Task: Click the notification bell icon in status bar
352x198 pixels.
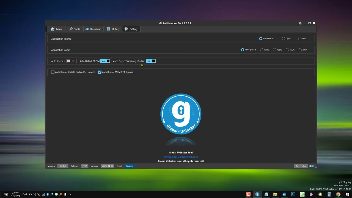Action: click(x=313, y=166)
